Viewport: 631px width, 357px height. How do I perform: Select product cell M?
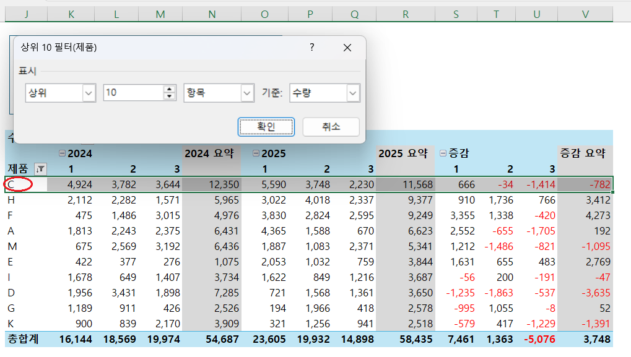[x=26, y=246]
